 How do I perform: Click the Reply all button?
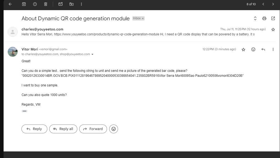tap(63, 129)
